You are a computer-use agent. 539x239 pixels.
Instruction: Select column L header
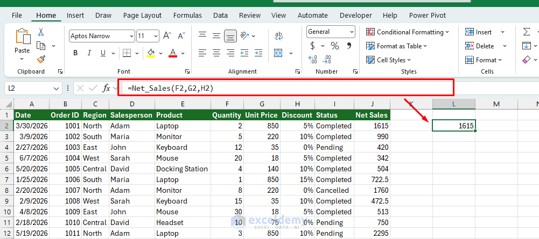[454, 104]
